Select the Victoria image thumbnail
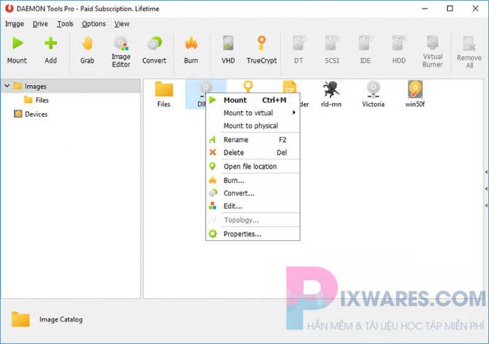Image resolution: width=489 pixels, height=344 pixels. pos(373,93)
